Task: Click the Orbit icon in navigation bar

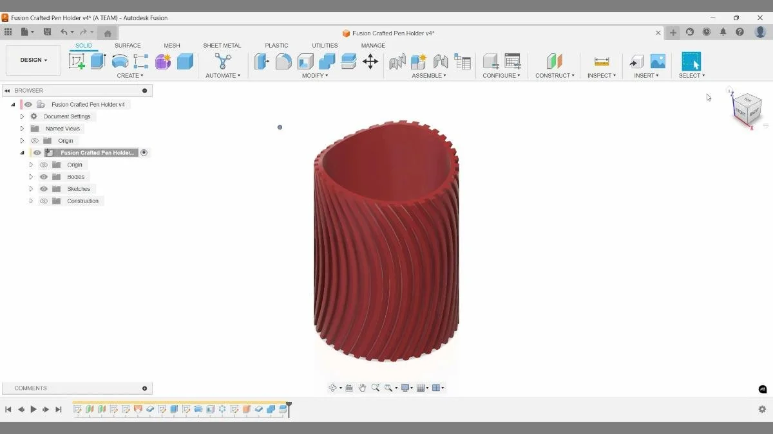Action: click(x=333, y=387)
